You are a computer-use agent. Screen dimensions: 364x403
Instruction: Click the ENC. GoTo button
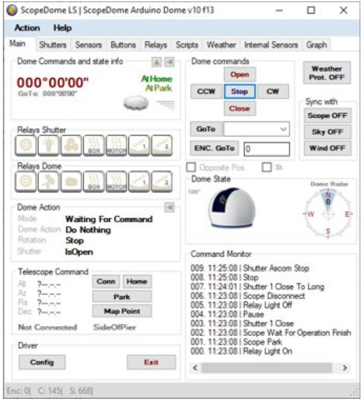tap(214, 148)
